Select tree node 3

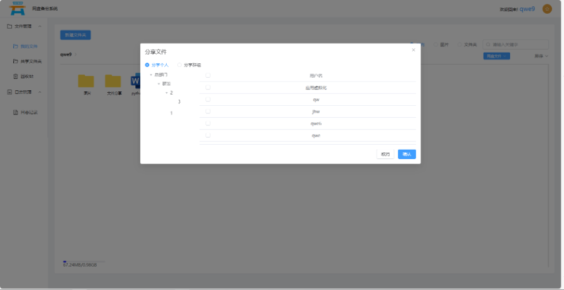point(179,101)
